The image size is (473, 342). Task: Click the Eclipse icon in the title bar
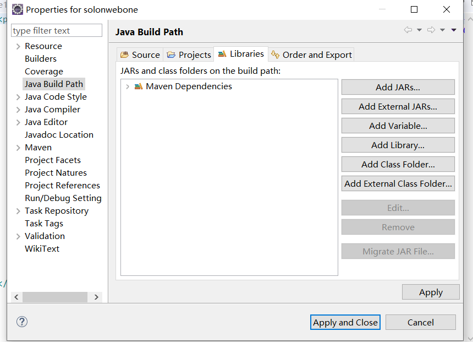pos(18,9)
